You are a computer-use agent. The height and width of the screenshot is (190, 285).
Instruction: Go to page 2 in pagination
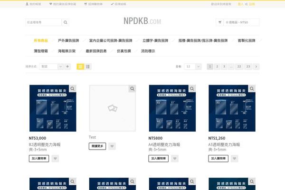217,66
